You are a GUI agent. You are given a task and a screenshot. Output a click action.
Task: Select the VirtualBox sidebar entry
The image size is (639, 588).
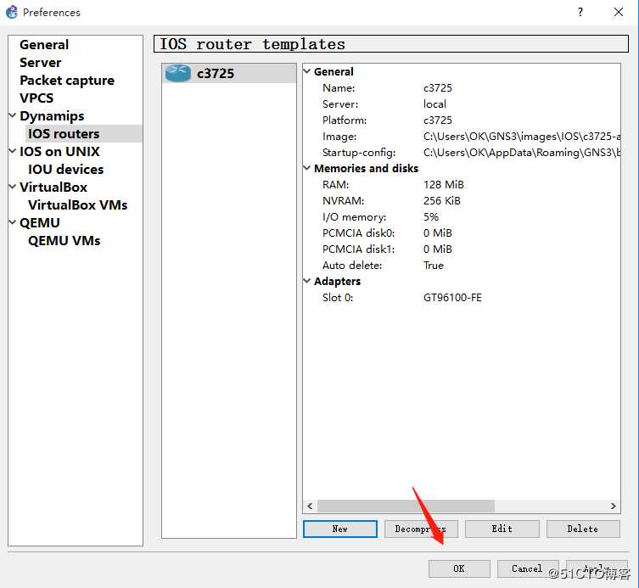pos(53,187)
